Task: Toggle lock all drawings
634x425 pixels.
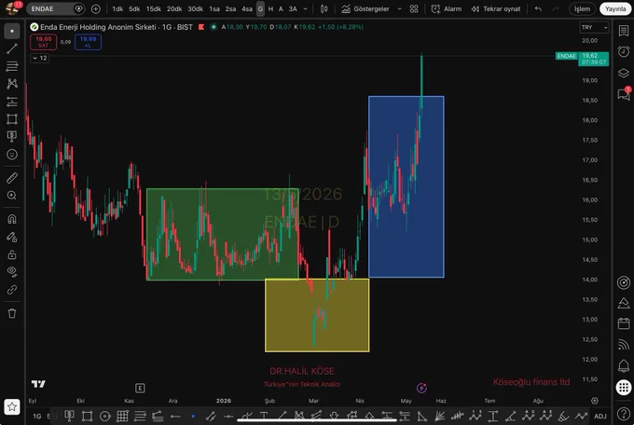Action: click(12, 254)
